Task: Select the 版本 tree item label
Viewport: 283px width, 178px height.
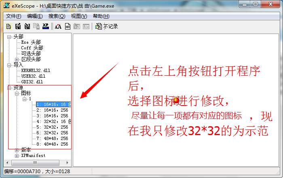Action: pyautogui.click(x=26, y=150)
